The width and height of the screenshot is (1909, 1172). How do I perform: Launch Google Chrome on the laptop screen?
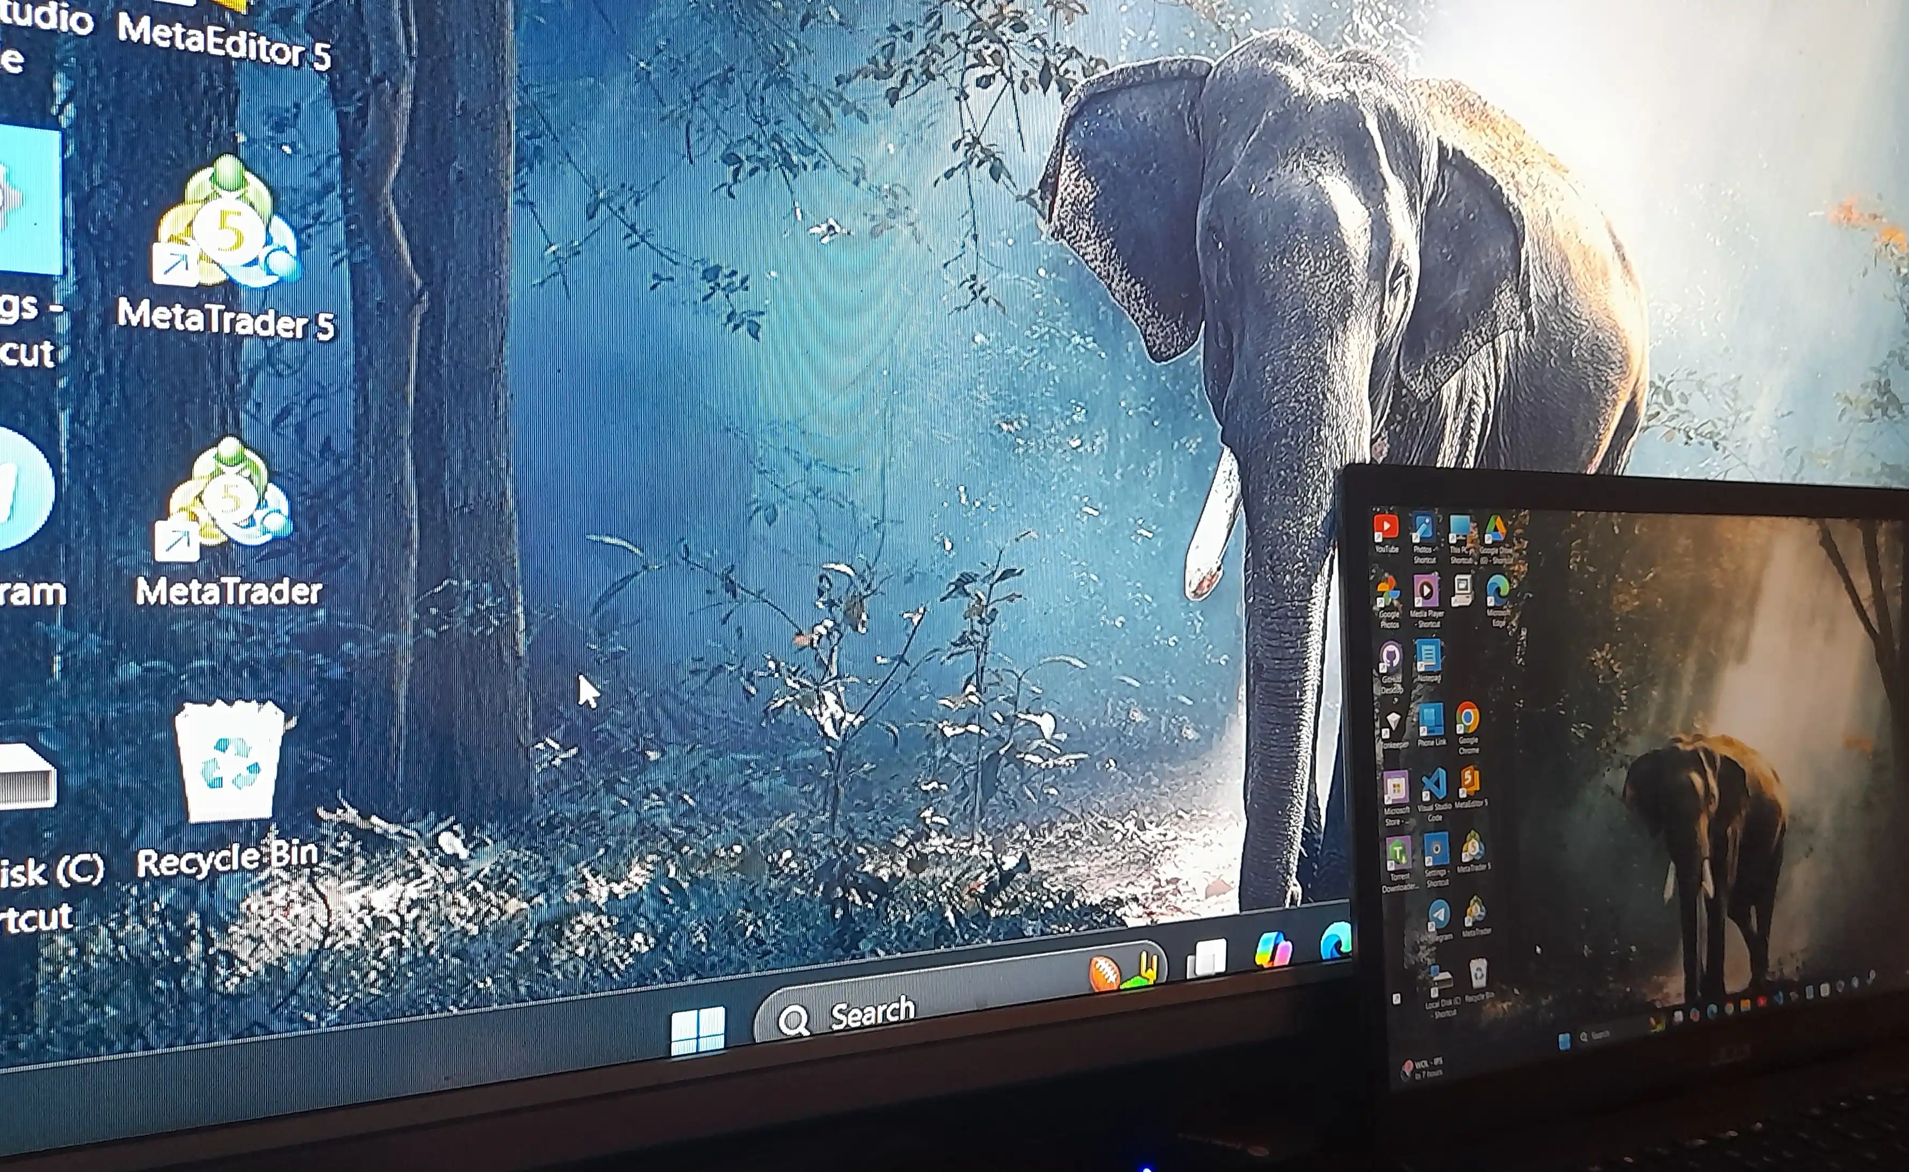tap(1469, 727)
